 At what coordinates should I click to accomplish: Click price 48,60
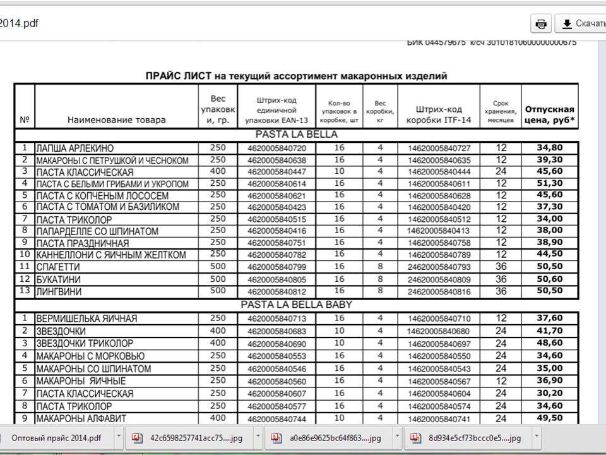coord(550,343)
